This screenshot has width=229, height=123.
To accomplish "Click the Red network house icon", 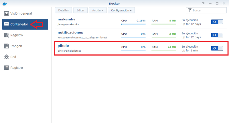I will click(6, 57).
